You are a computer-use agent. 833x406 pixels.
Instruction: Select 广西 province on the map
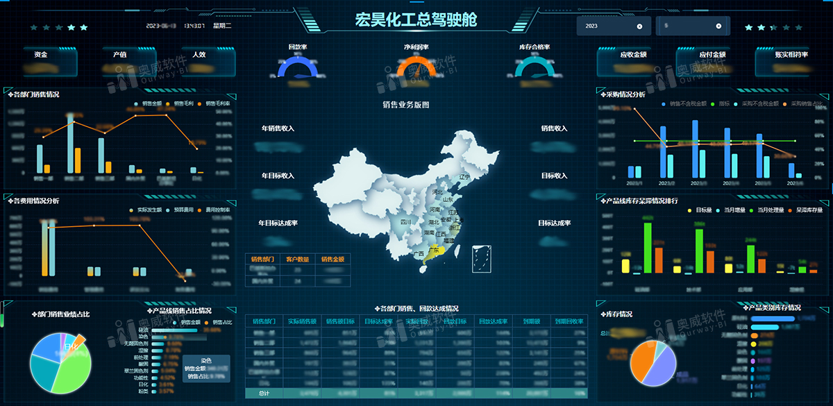(420, 255)
